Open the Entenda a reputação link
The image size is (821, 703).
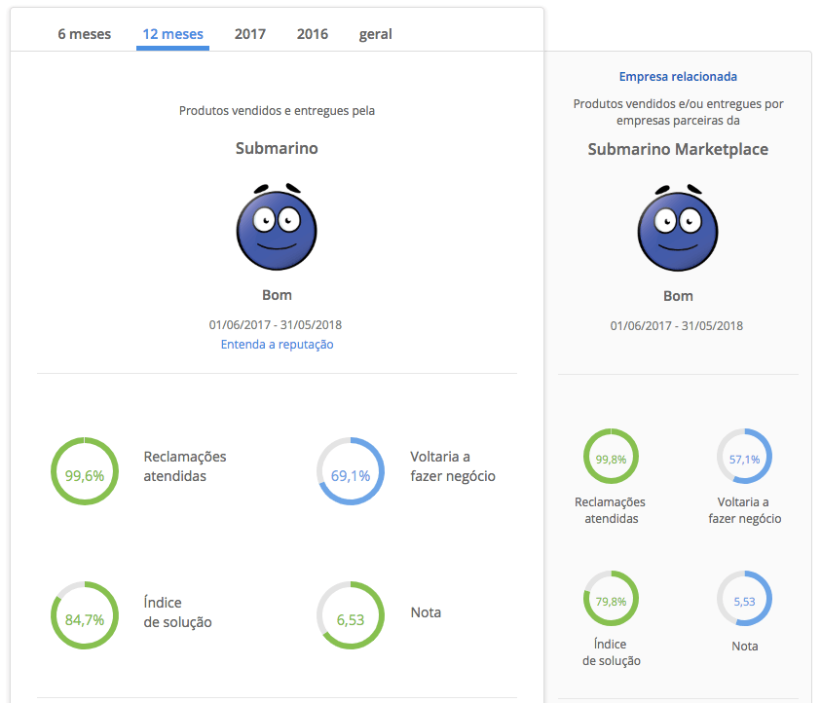pos(277,344)
